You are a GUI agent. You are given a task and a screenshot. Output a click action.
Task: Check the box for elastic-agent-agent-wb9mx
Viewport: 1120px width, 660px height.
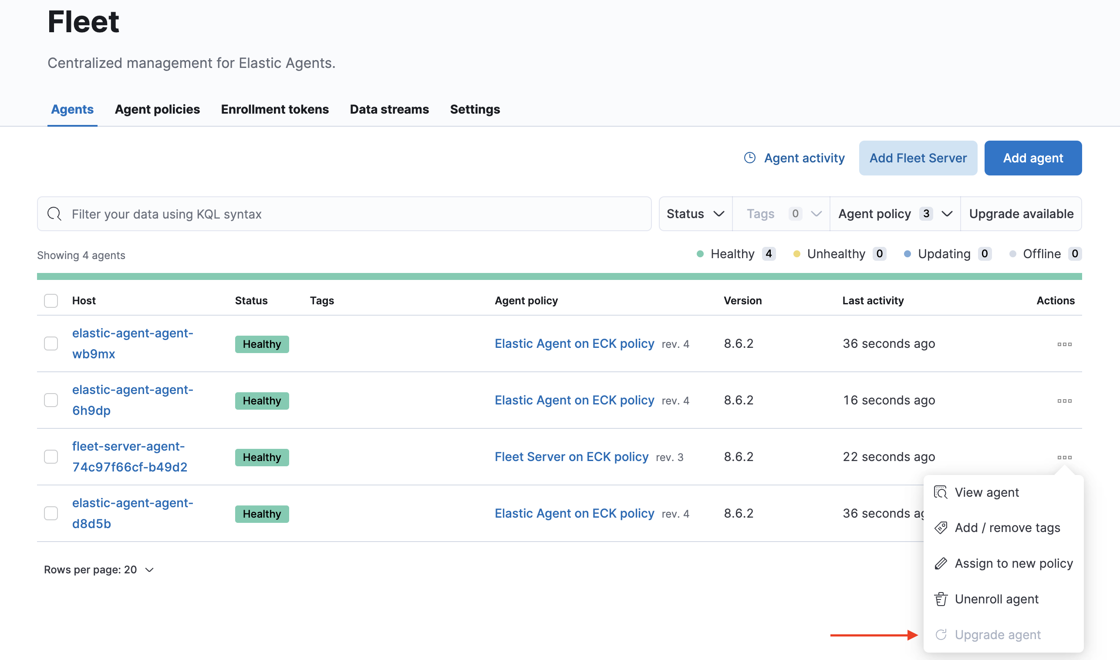pyautogui.click(x=51, y=343)
